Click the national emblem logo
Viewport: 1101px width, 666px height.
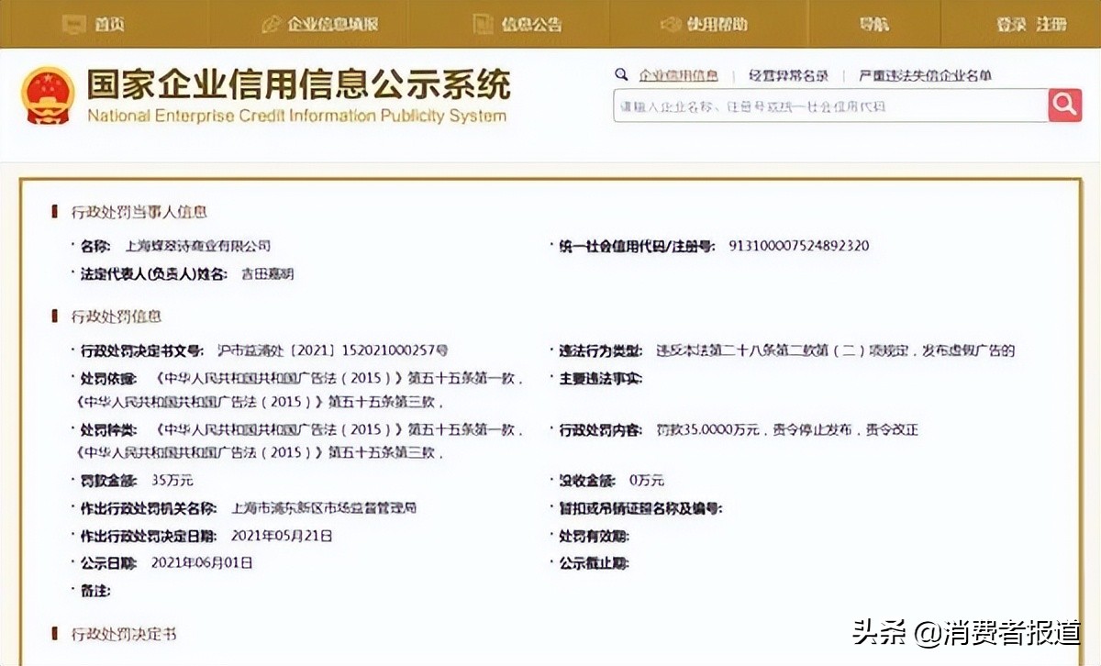[x=49, y=94]
